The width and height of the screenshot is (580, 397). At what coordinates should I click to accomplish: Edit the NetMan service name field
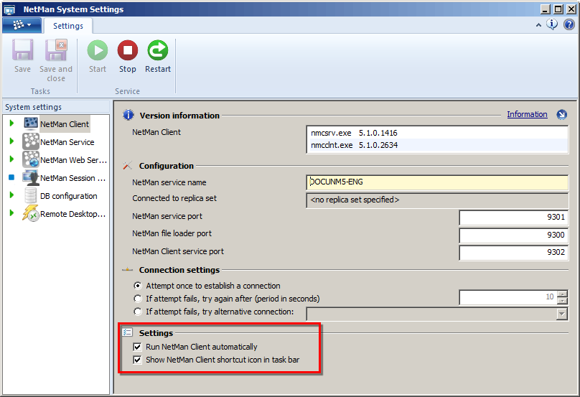[x=437, y=182]
